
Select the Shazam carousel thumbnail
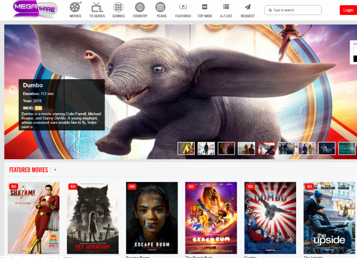(186, 148)
